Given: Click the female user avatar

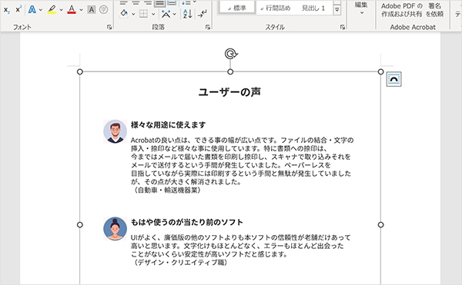Looking at the screenshot, I should click(115, 229).
